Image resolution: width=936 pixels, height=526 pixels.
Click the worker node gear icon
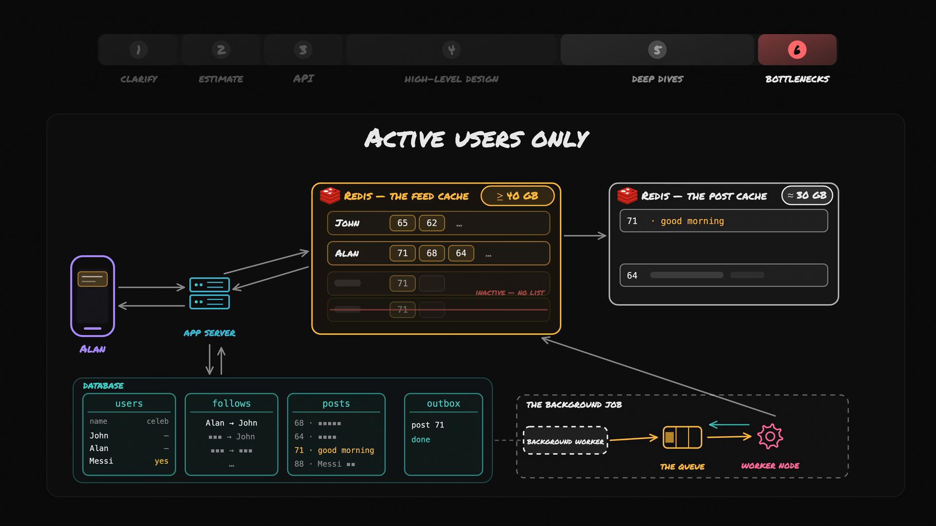770,436
